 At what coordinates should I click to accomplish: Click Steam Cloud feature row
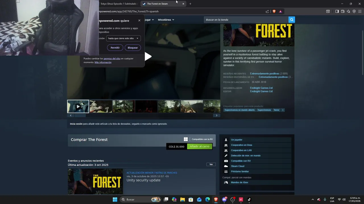click(x=257, y=166)
